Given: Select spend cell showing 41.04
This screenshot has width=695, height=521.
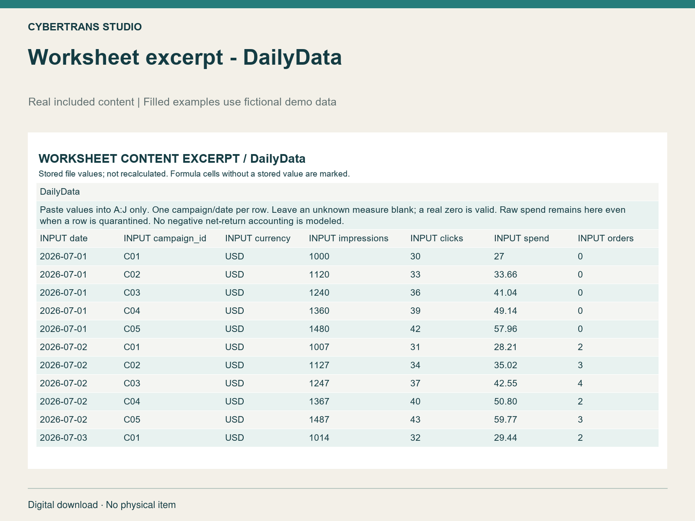Looking at the screenshot, I should 506,293.
